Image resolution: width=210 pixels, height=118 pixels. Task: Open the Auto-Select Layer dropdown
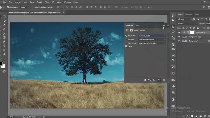[x=25, y=7]
